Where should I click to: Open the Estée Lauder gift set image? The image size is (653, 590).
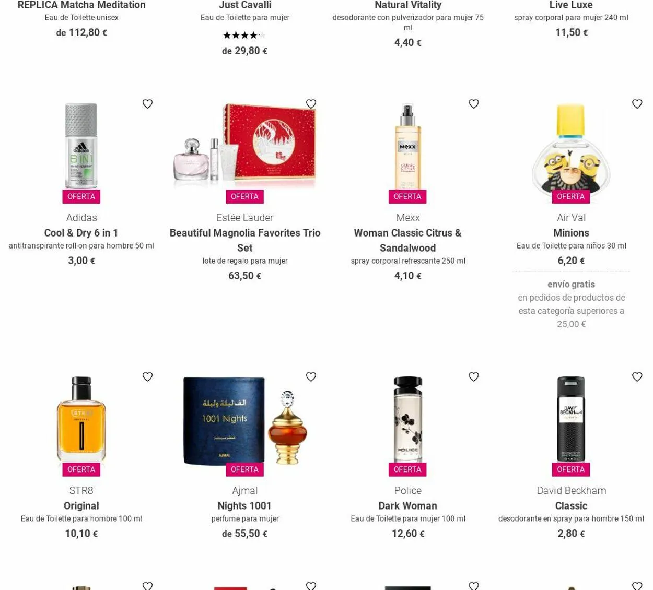point(245,144)
